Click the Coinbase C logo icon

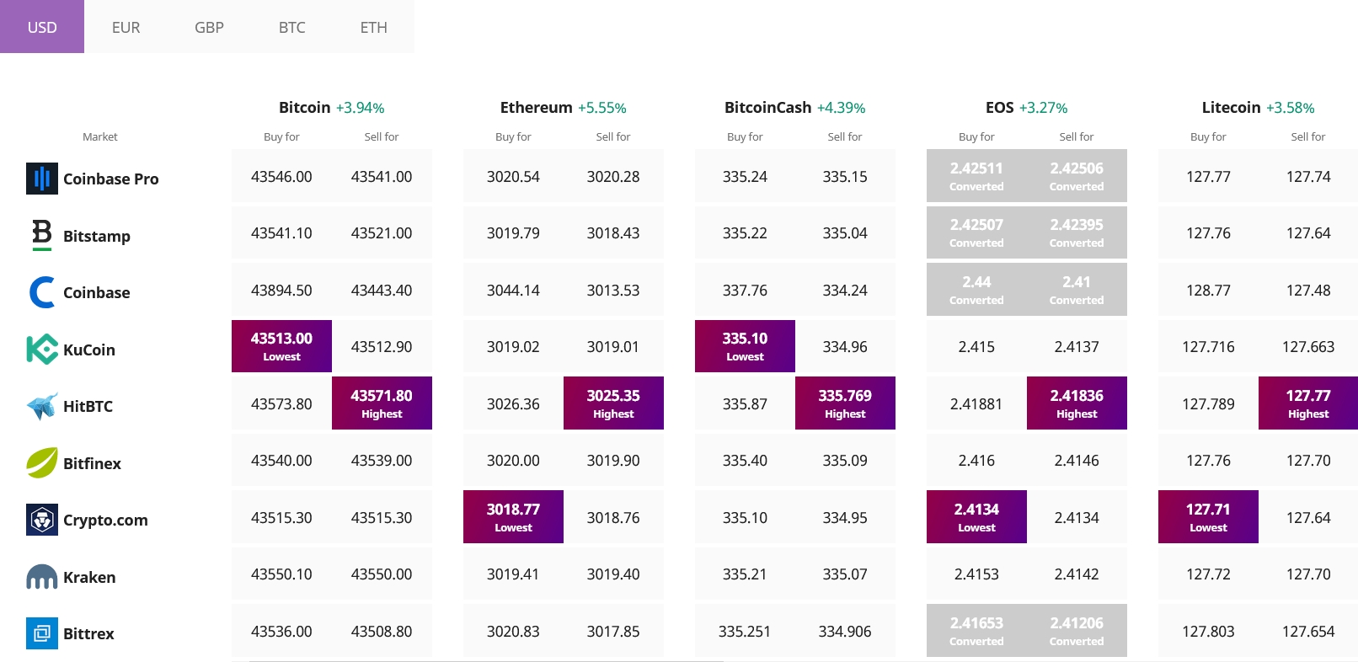pos(42,292)
